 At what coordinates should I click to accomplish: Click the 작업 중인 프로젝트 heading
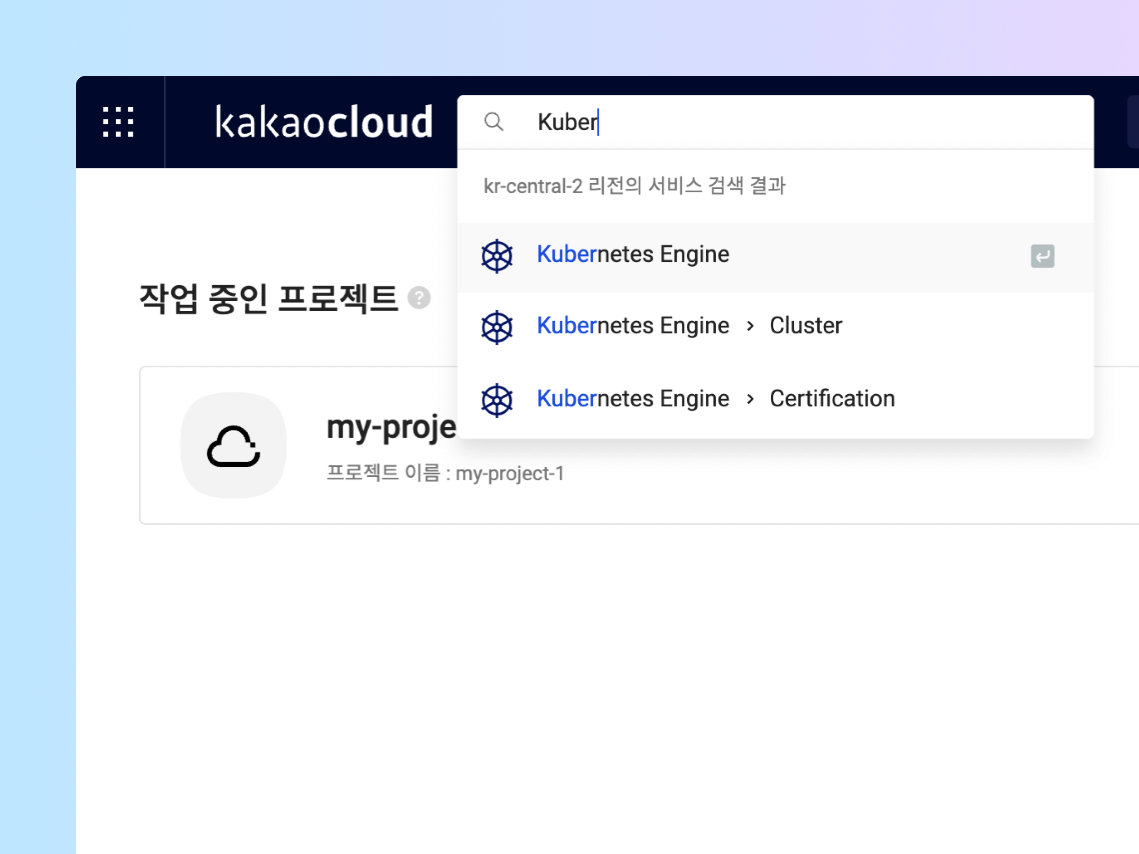tap(269, 298)
